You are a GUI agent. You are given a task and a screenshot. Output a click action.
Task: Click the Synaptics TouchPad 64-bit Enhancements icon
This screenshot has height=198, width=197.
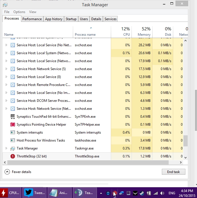13,117
